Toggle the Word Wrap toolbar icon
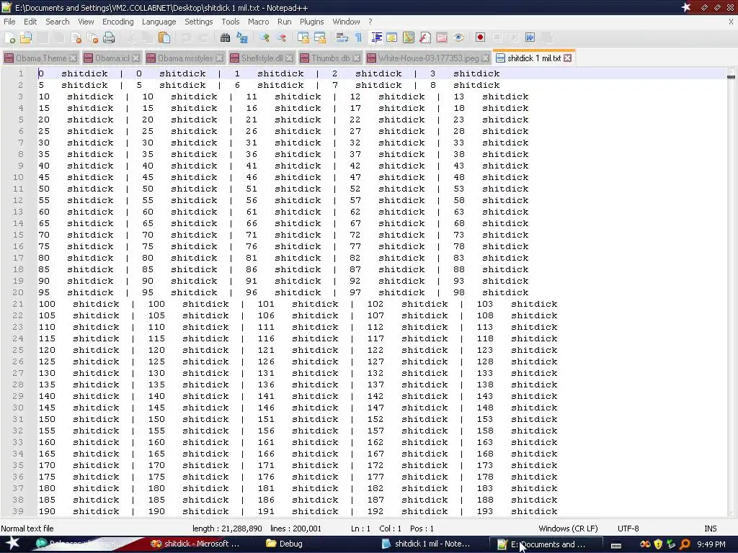The width and height of the screenshot is (738, 553). point(342,37)
